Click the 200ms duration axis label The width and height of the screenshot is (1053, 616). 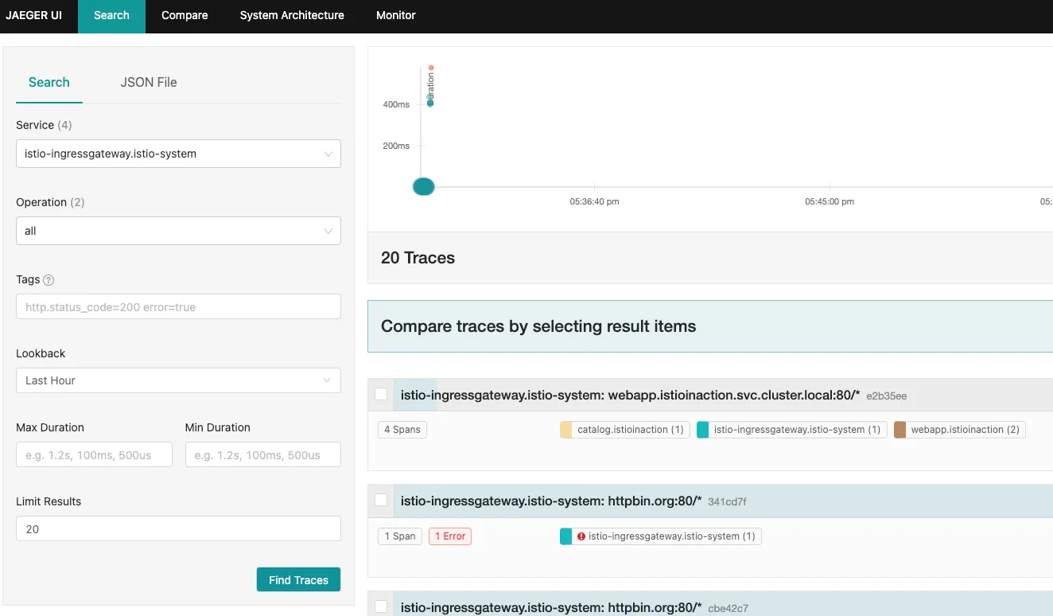(x=396, y=146)
